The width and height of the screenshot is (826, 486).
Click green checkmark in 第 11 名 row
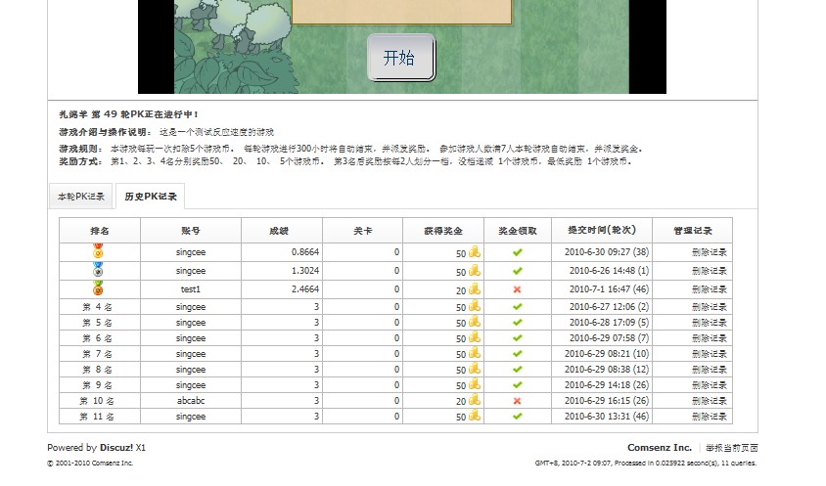click(x=517, y=417)
